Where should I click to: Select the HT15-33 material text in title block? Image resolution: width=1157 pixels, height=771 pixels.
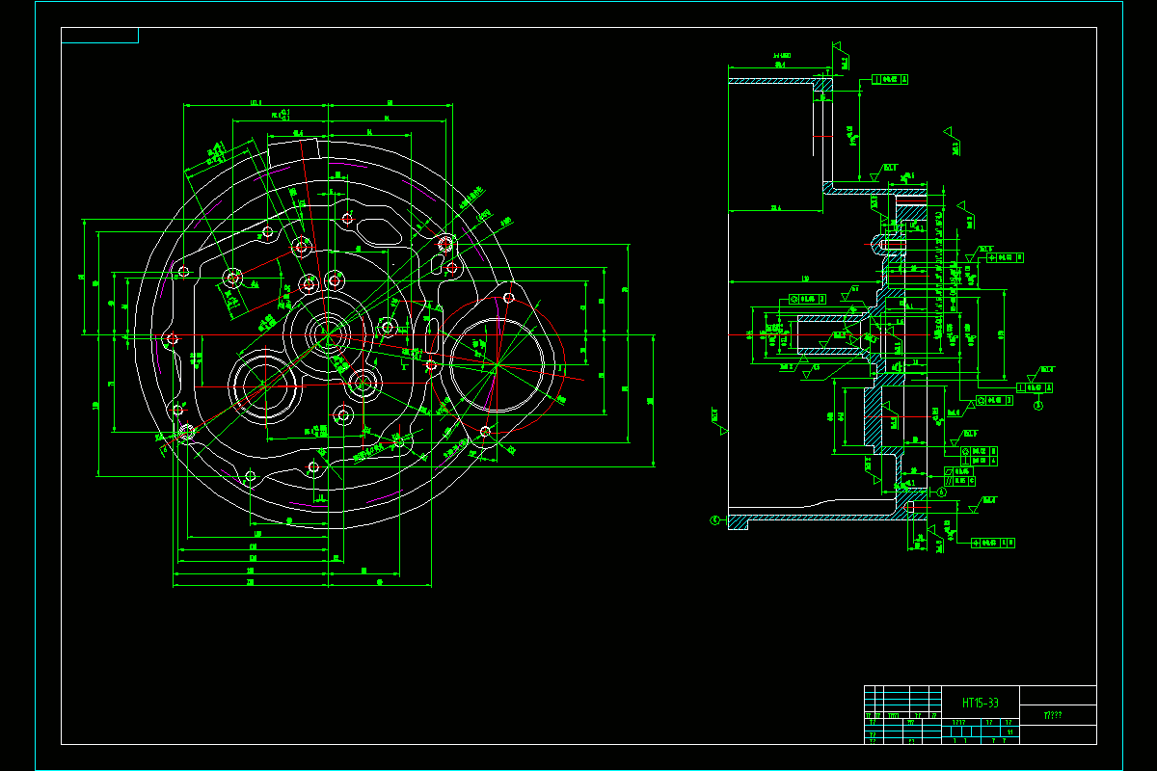click(x=981, y=704)
